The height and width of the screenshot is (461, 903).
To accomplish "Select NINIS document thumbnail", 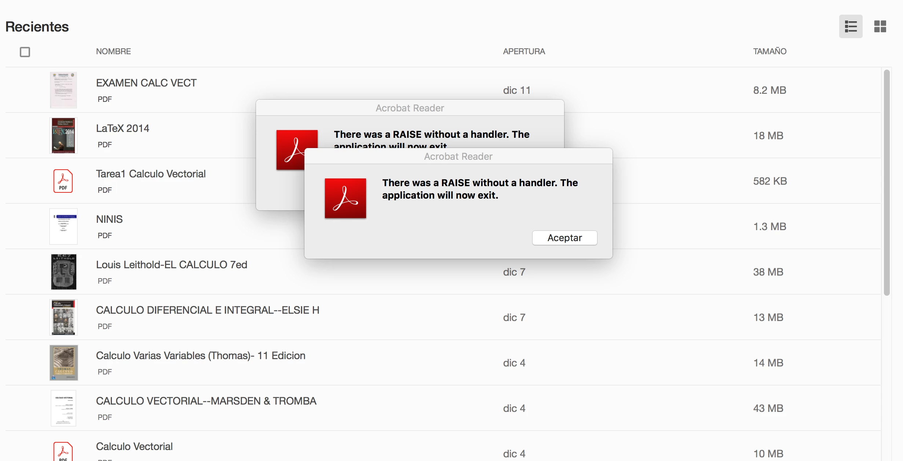I will point(63,226).
